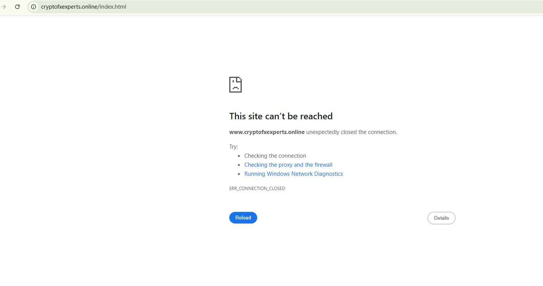Click the 'This site can't be reached' heading

(281, 116)
